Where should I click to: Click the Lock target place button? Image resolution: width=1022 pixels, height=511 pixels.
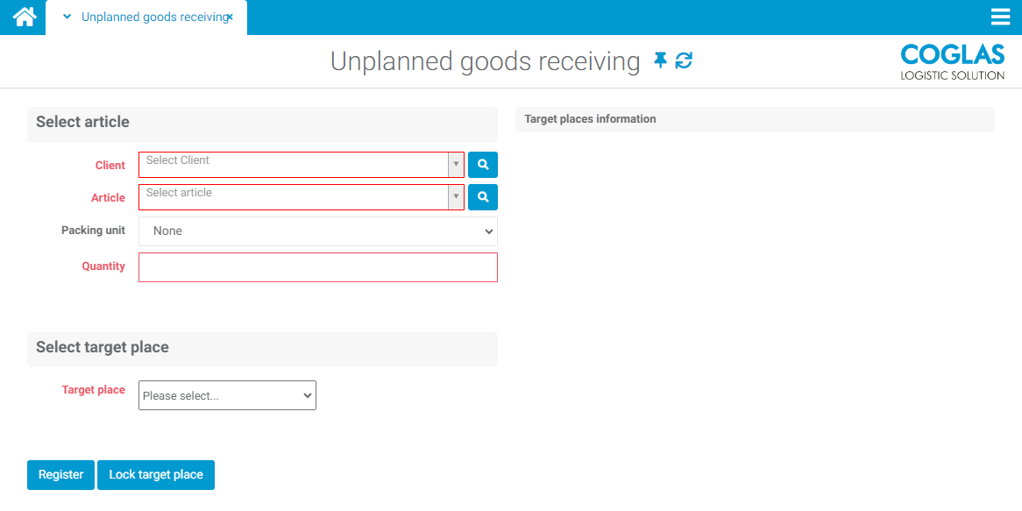pyautogui.click(x=155, y=474)
